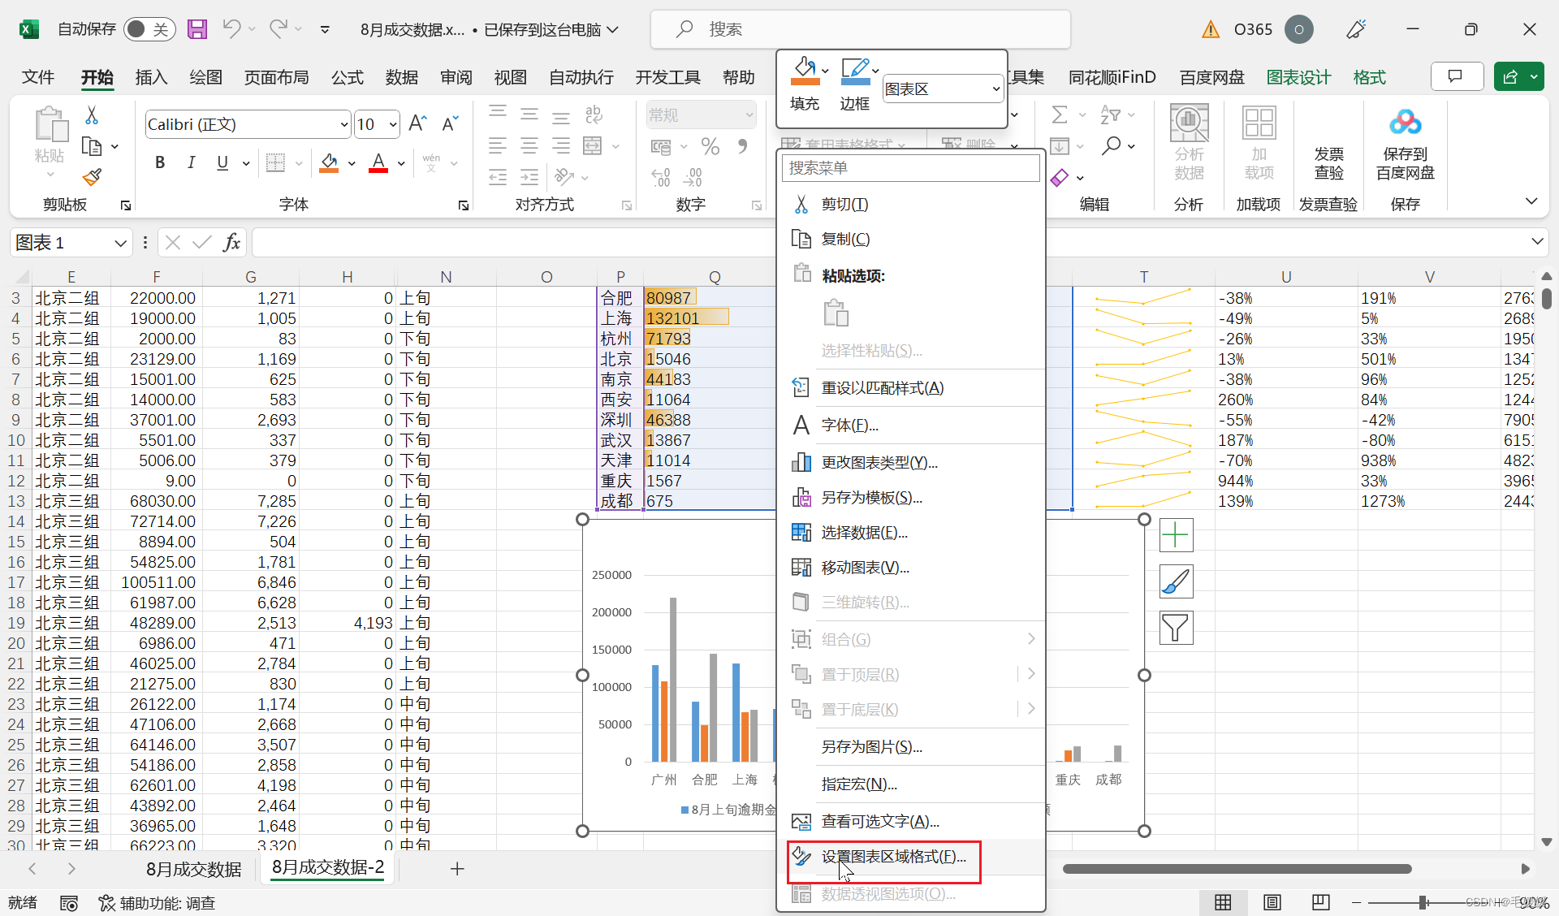Click the Cut scissors icon in clipboard group
The width and height of the screenshot is (1559, 916).
pos(92,115)
